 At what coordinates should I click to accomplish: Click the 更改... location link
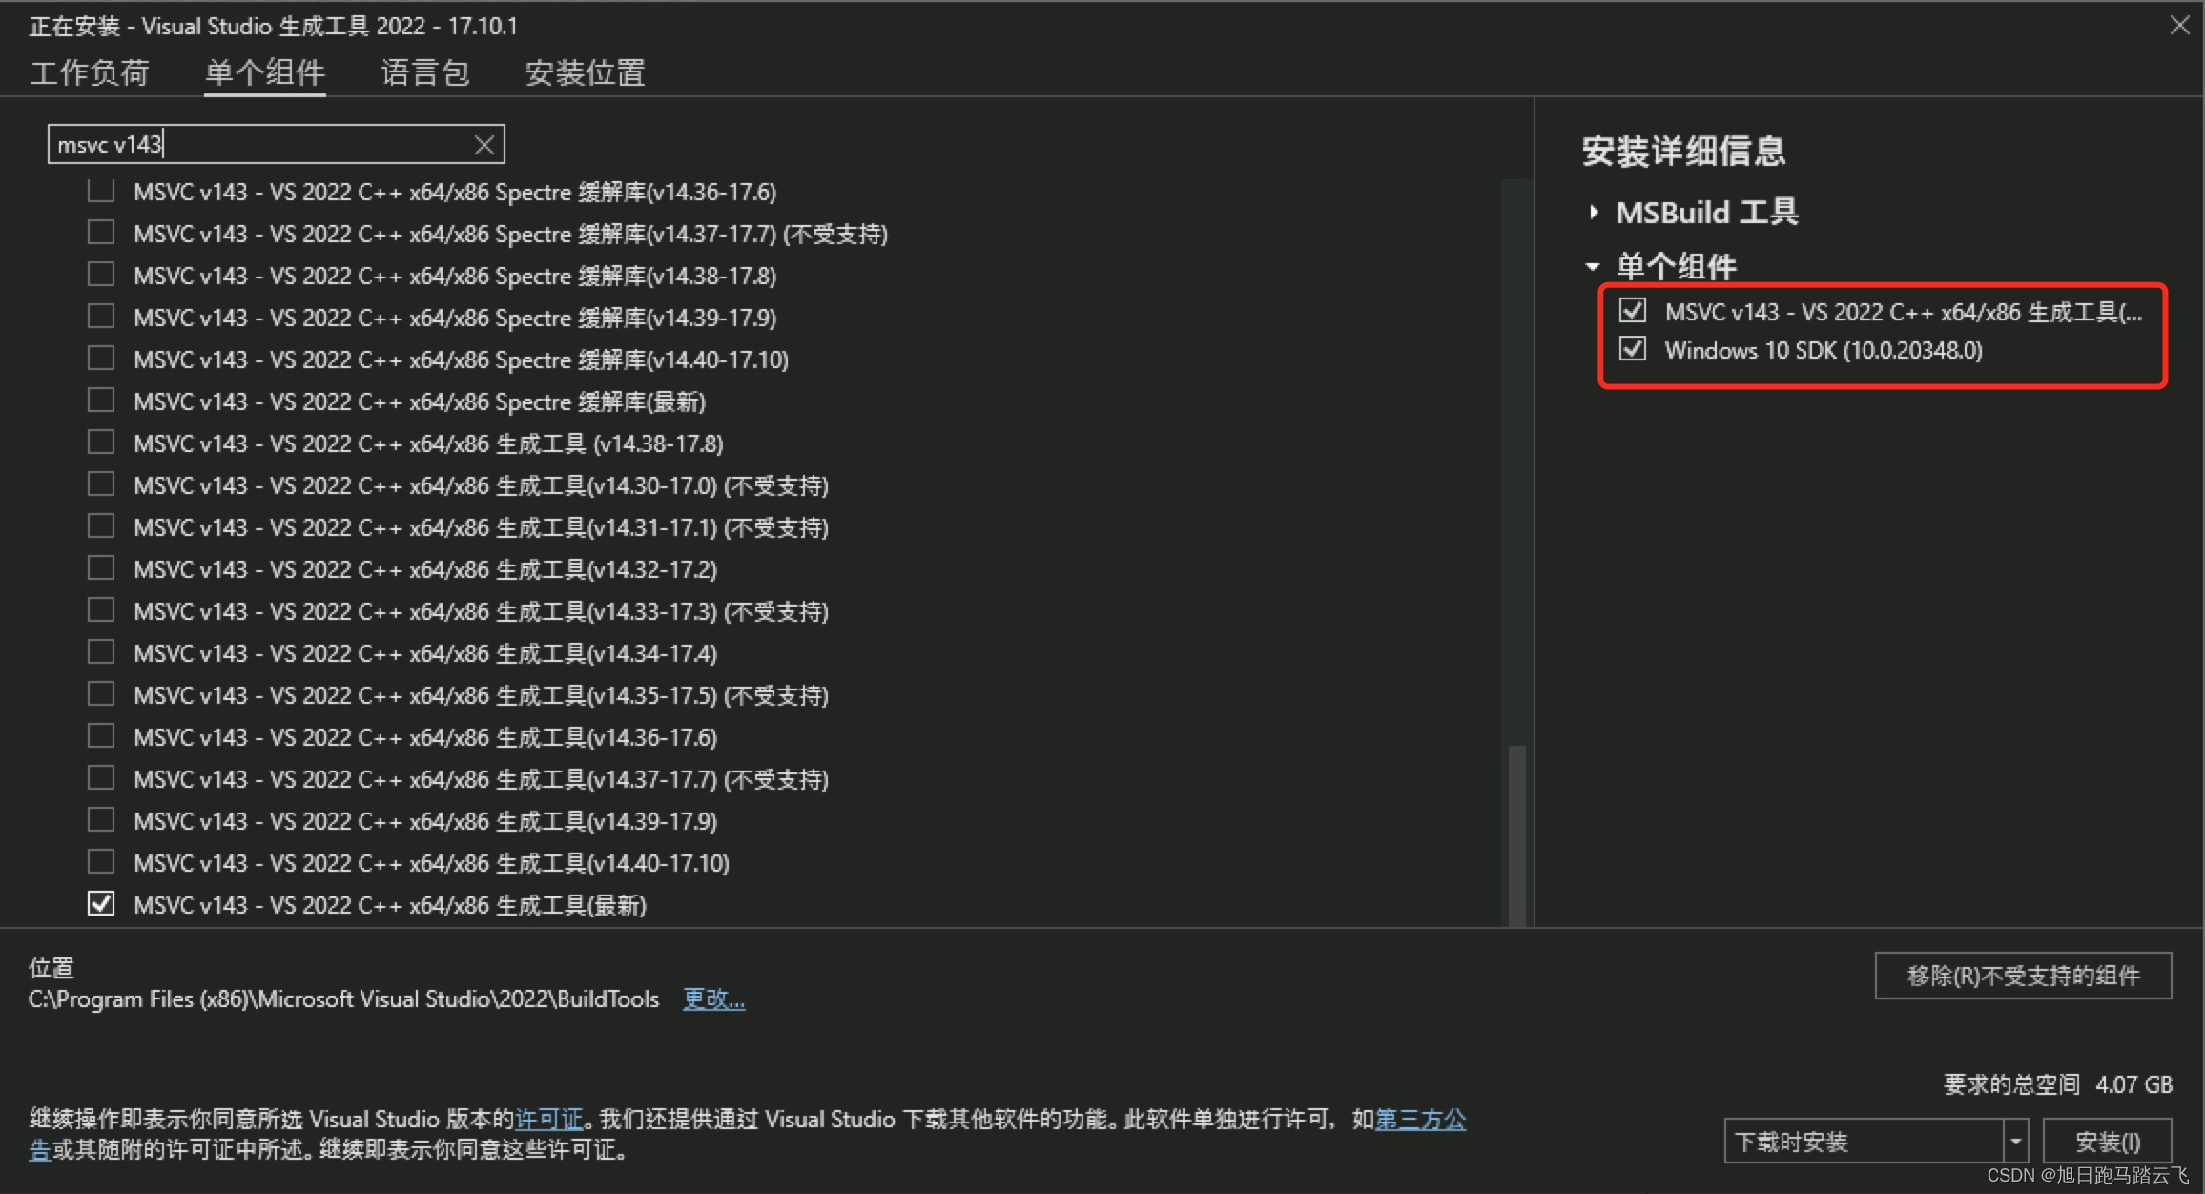point(714,998)
